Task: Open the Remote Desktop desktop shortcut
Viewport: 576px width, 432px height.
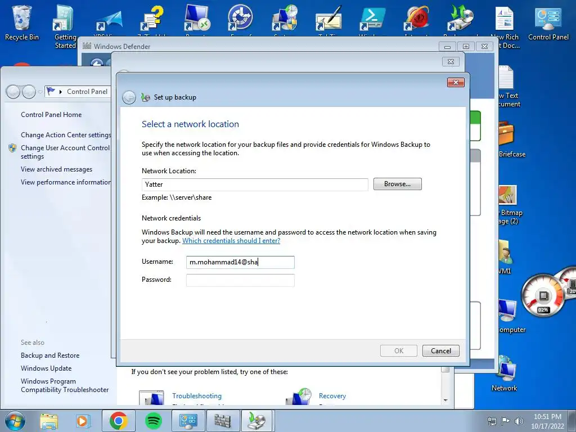Action: pyautogui.click(x=196, y=19)
